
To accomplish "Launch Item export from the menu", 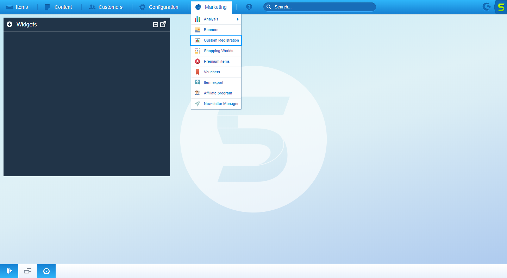I will click(216, 82).
